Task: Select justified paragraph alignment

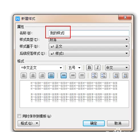Action: [x=51, y=76]
